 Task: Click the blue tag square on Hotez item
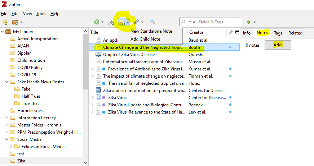pos(104,83)
